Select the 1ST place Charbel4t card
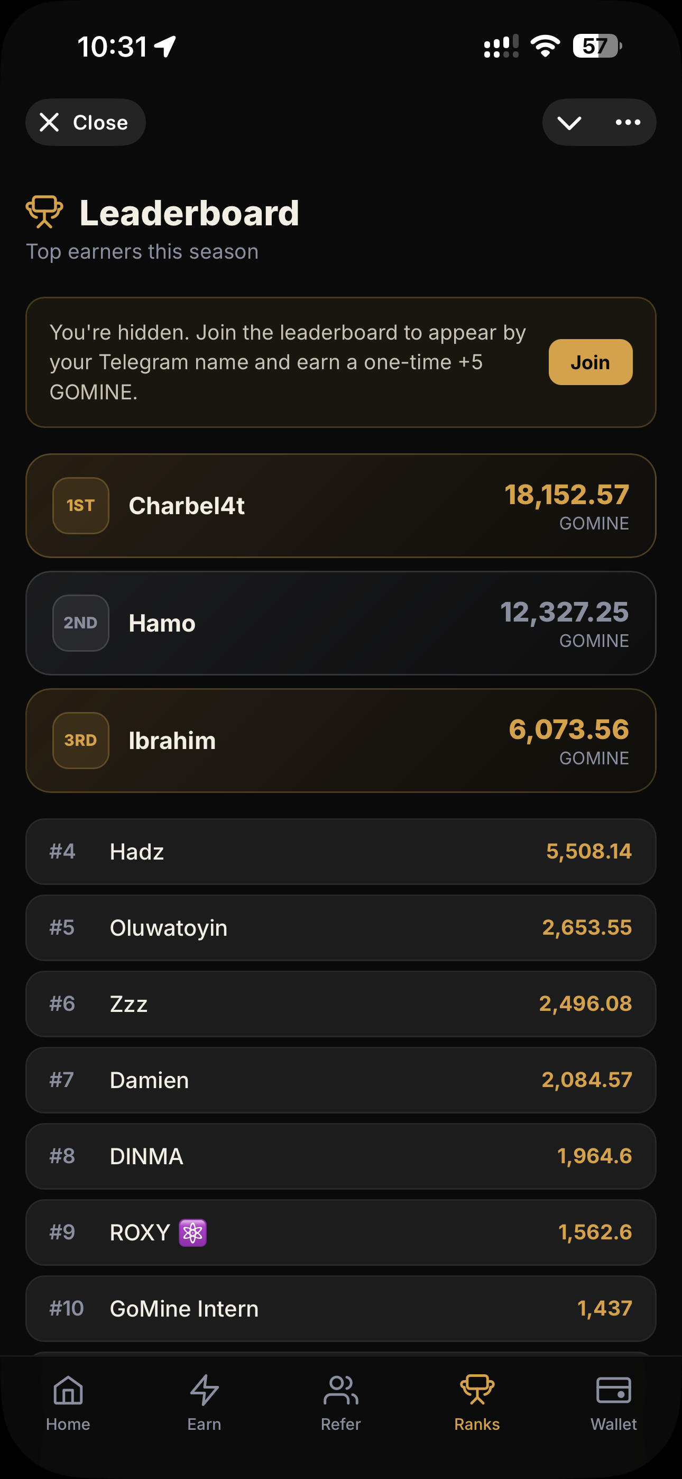Image resolution: width=682 pixels, height=1479 pixels. (x=341, y=506)
